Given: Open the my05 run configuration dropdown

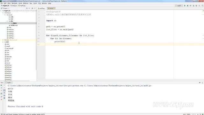Looking at the screenshot, I should [179, 6].
